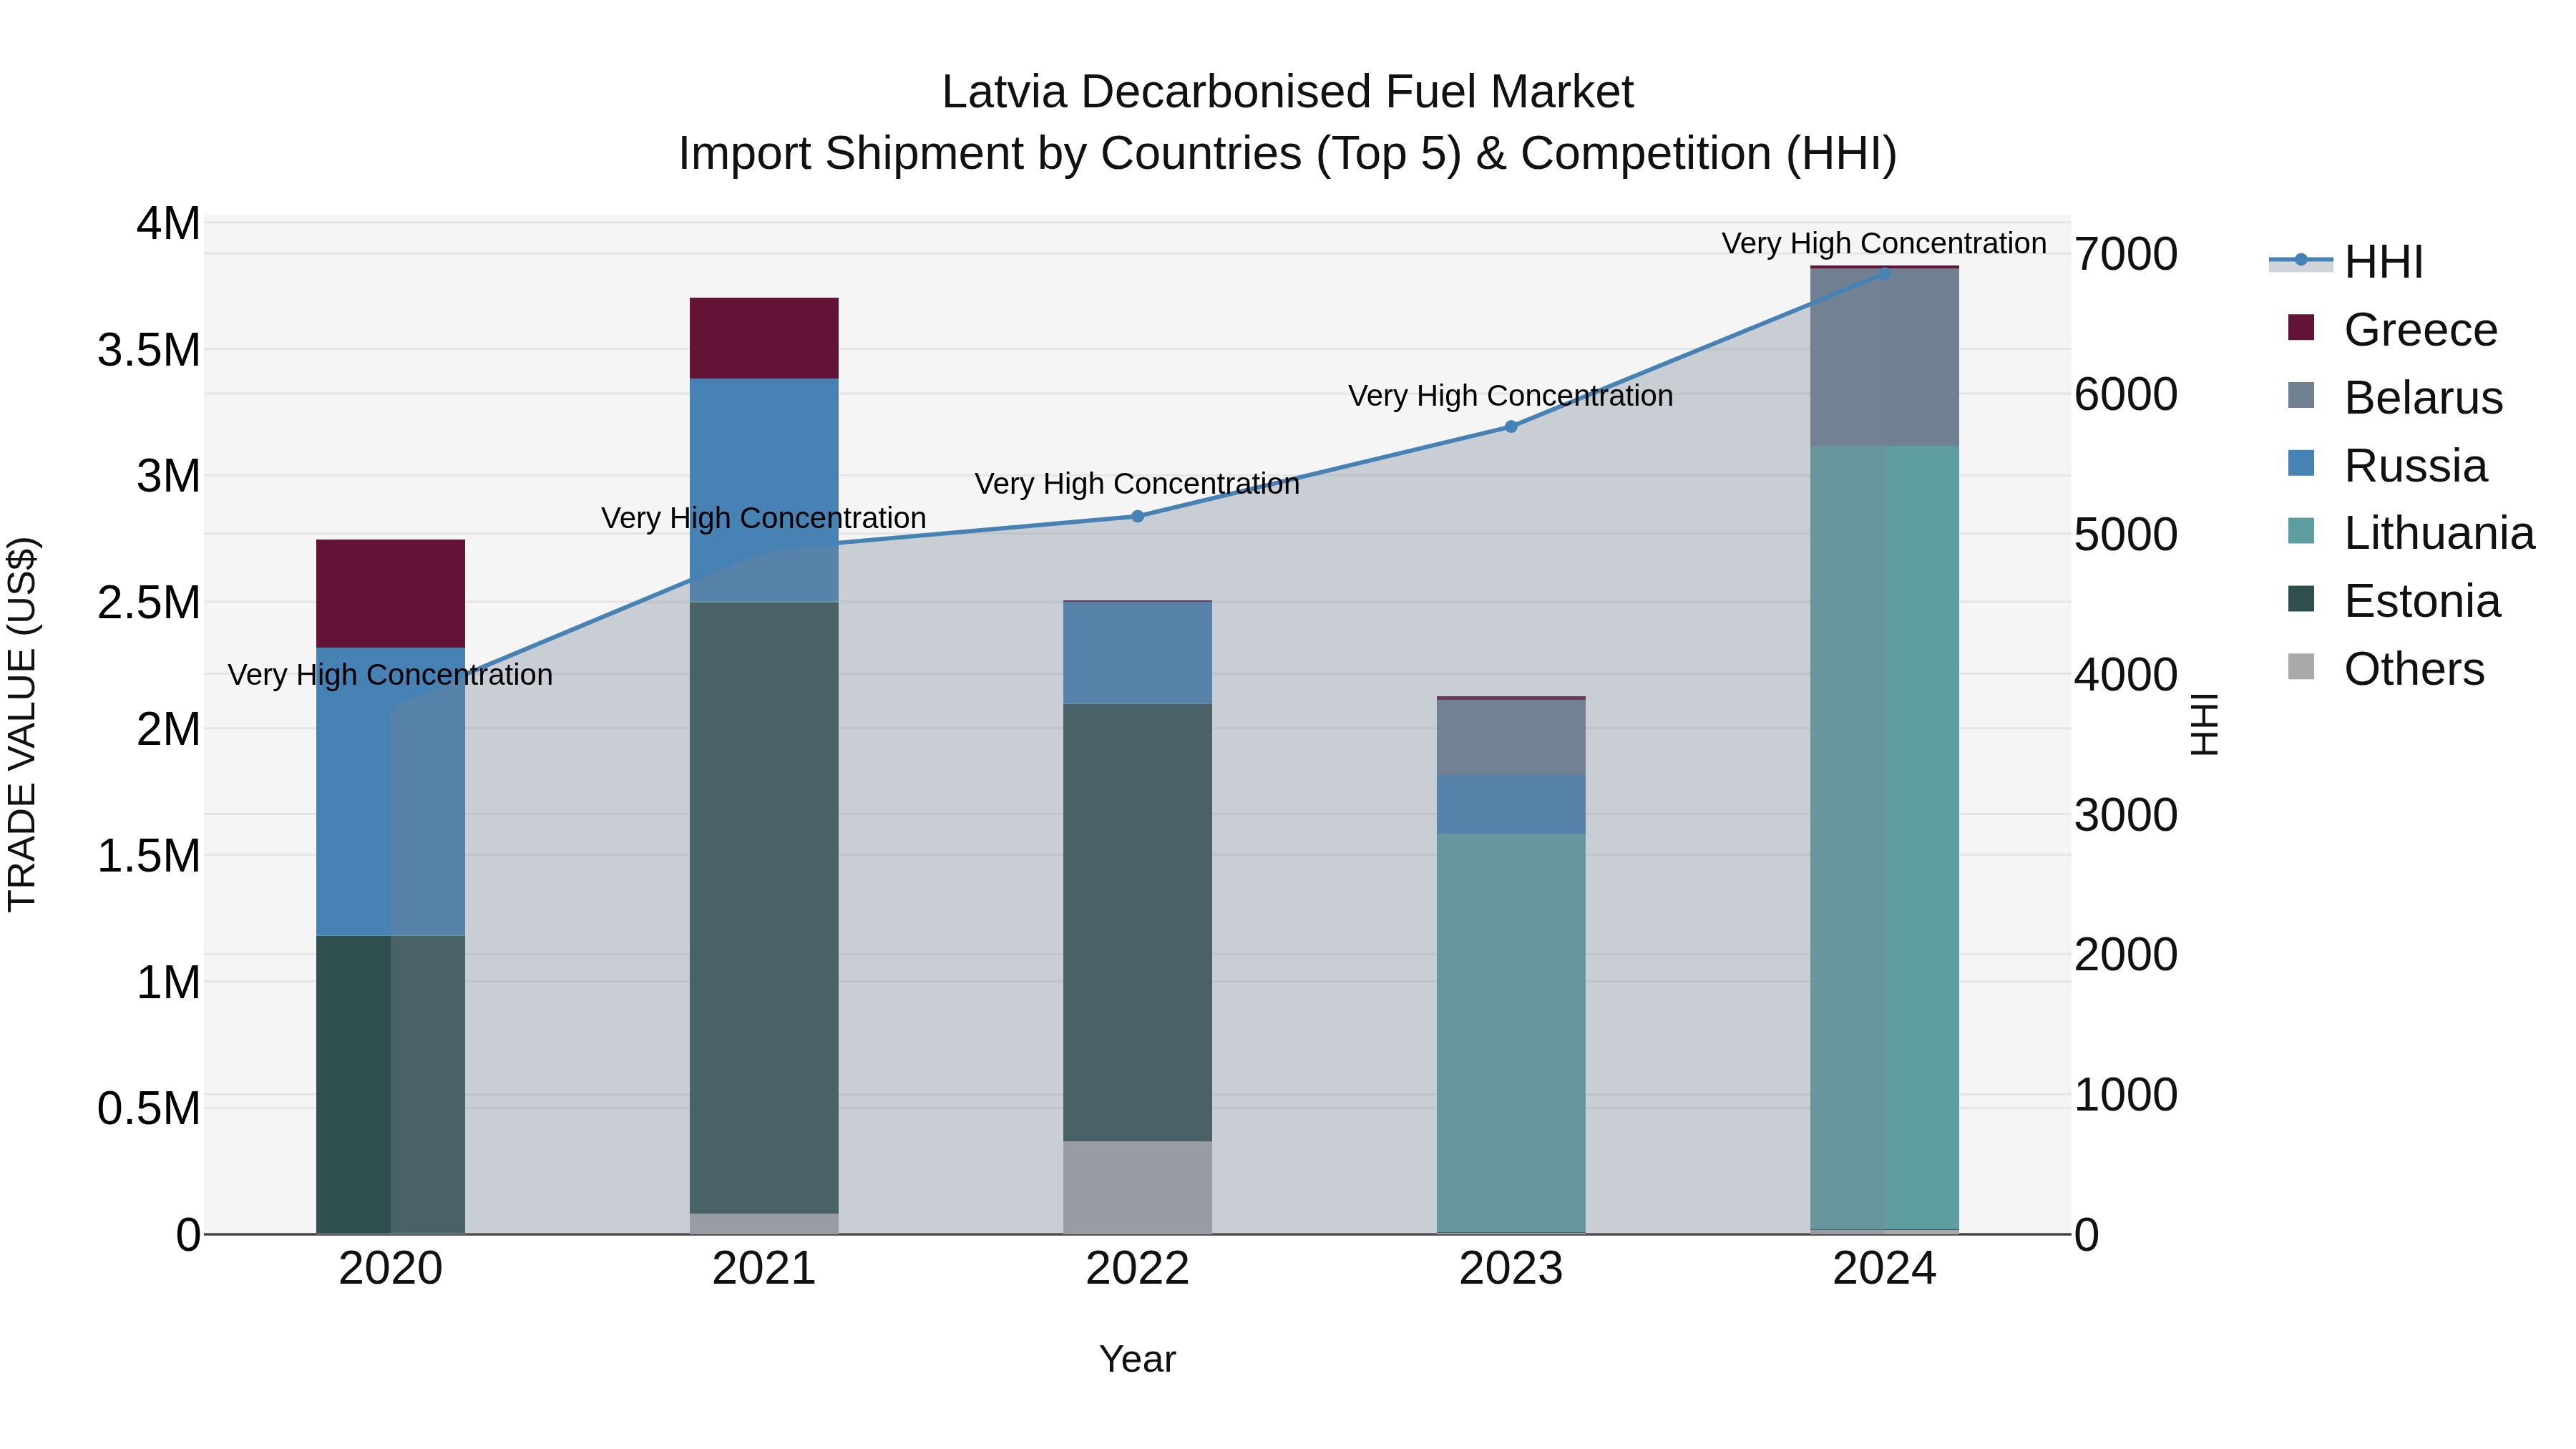
Task: Select the Estonia segment in the 2022 bar
Action: pyautogui.click(x=1137, y=923)
